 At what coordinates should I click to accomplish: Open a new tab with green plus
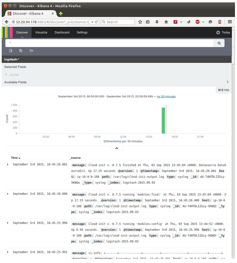[61, 14]
